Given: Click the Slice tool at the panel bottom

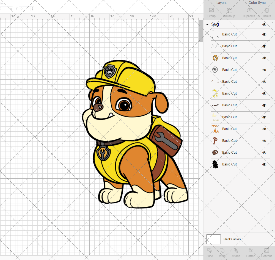Looking at the screenshot, I should pos(210,250).
